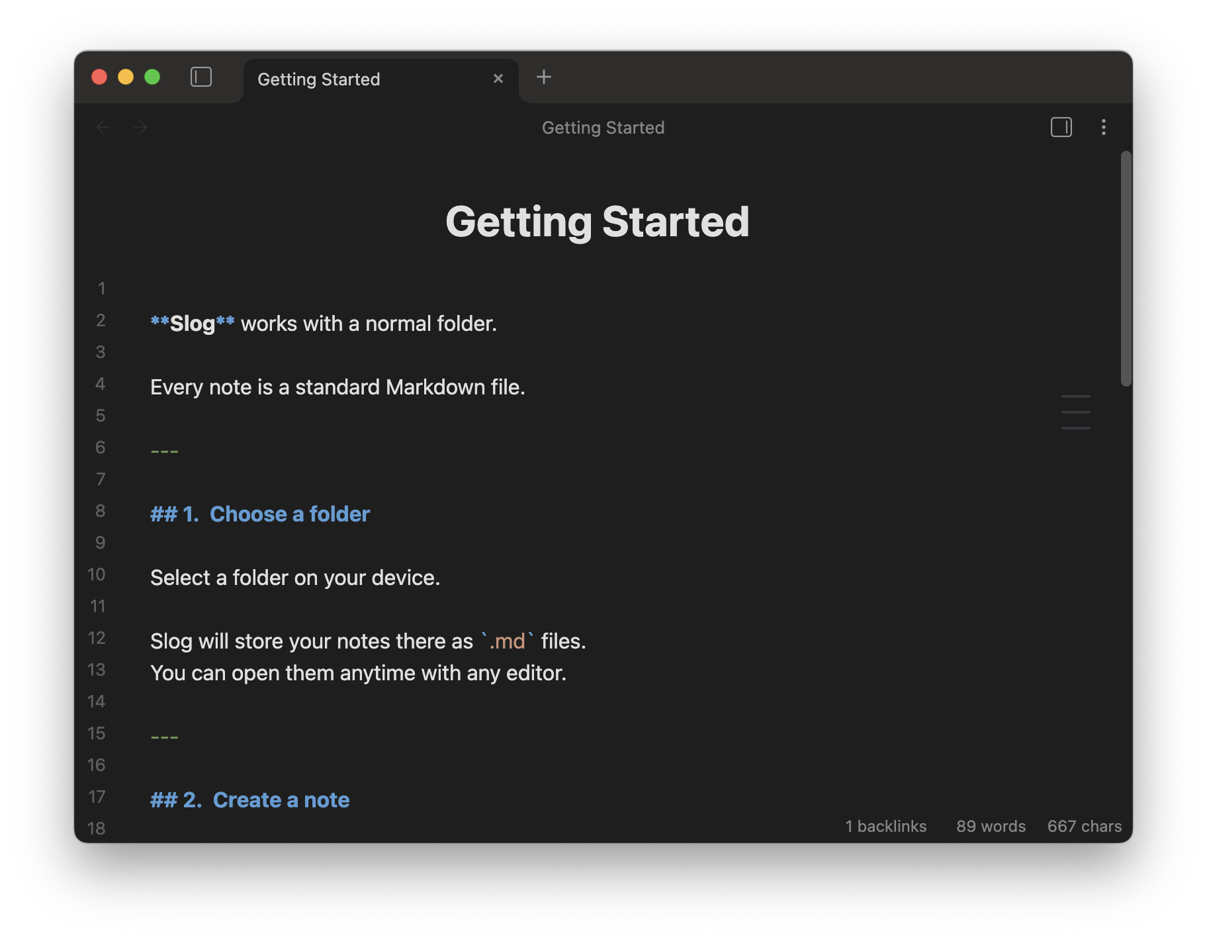Toggle the right sidebar panel
This screenshot has height=941, width=1207.
[x=1061, y=127]
